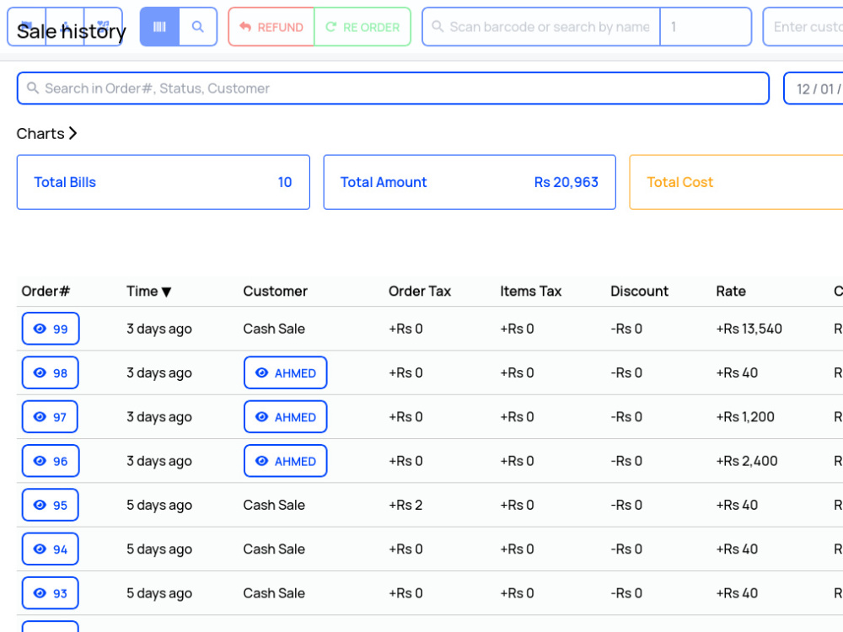Click the Discount column header
The width and height of the screenshot is (843, 632).
(639, 292)
